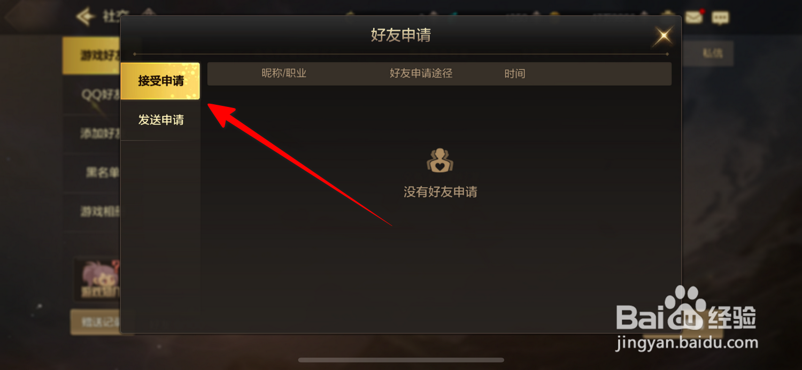Click the 昵称/职业 column header

pos(284,73)
